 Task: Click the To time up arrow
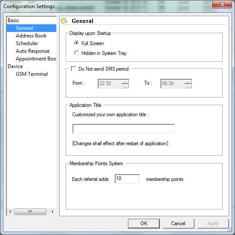pos(188,81)
